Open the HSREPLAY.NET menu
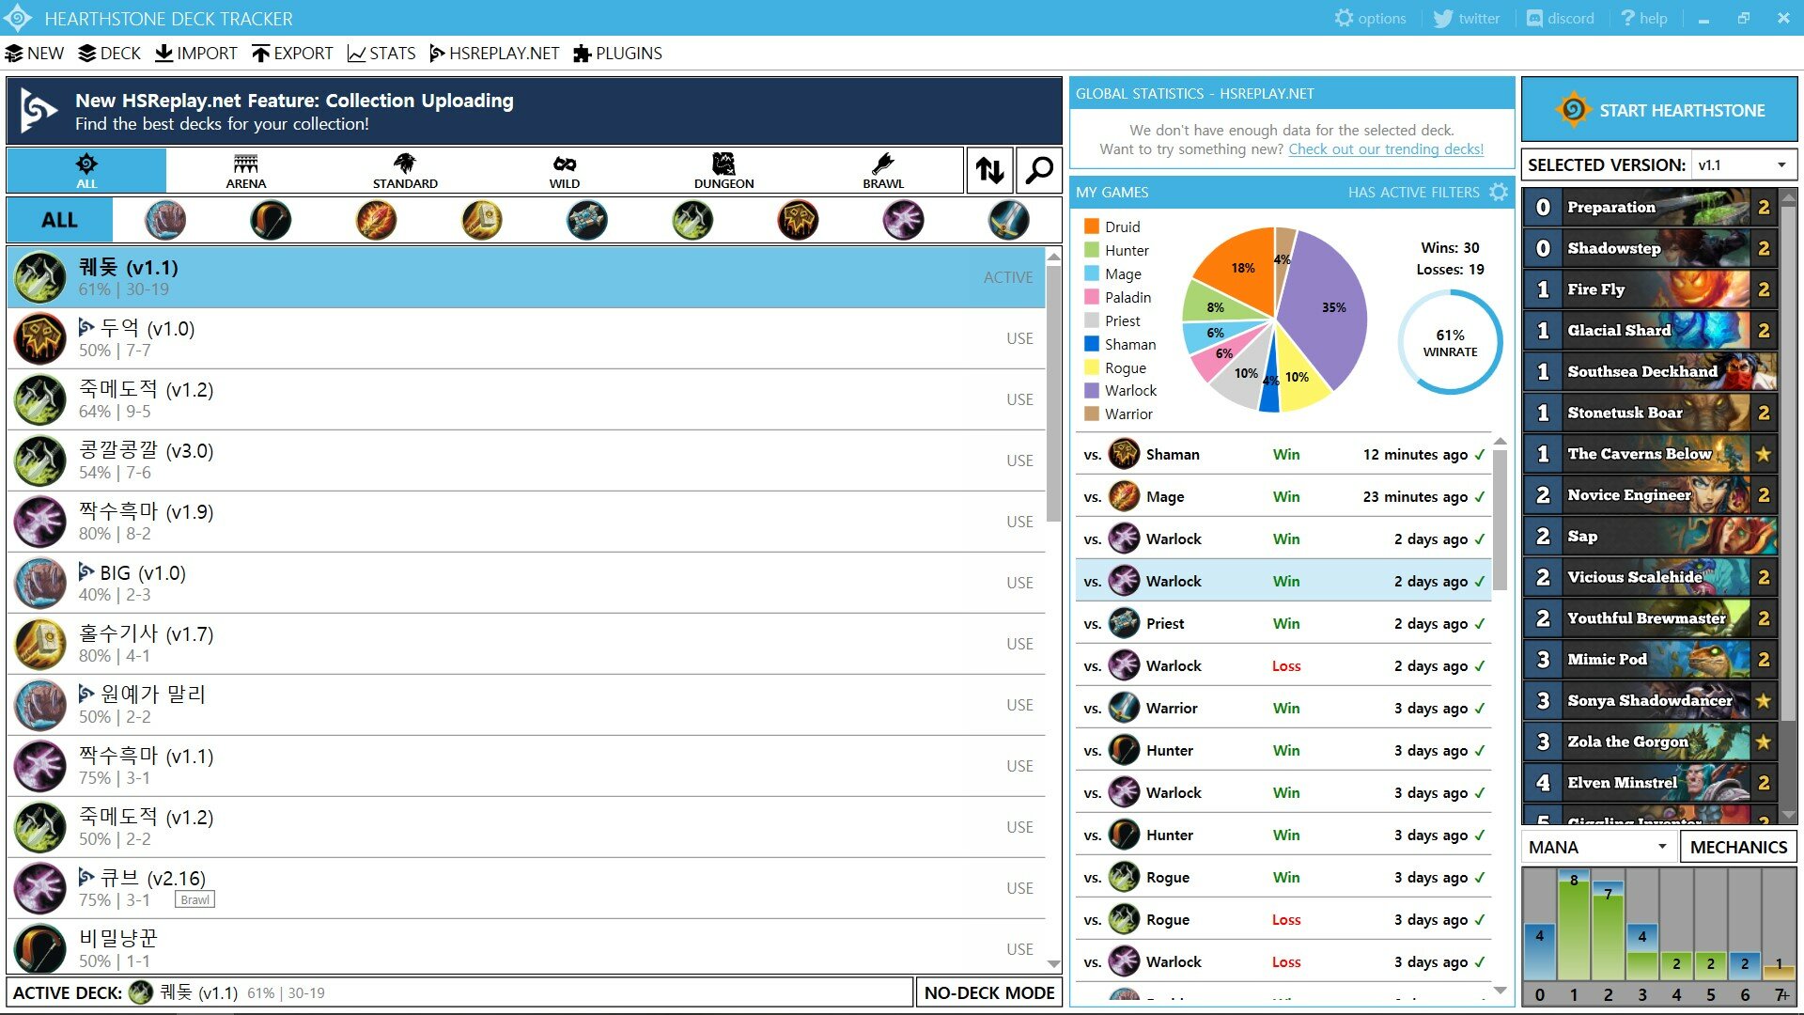Image resolution: width=1804 pixels, height=1015 pixels. click(x=494, y=54)
